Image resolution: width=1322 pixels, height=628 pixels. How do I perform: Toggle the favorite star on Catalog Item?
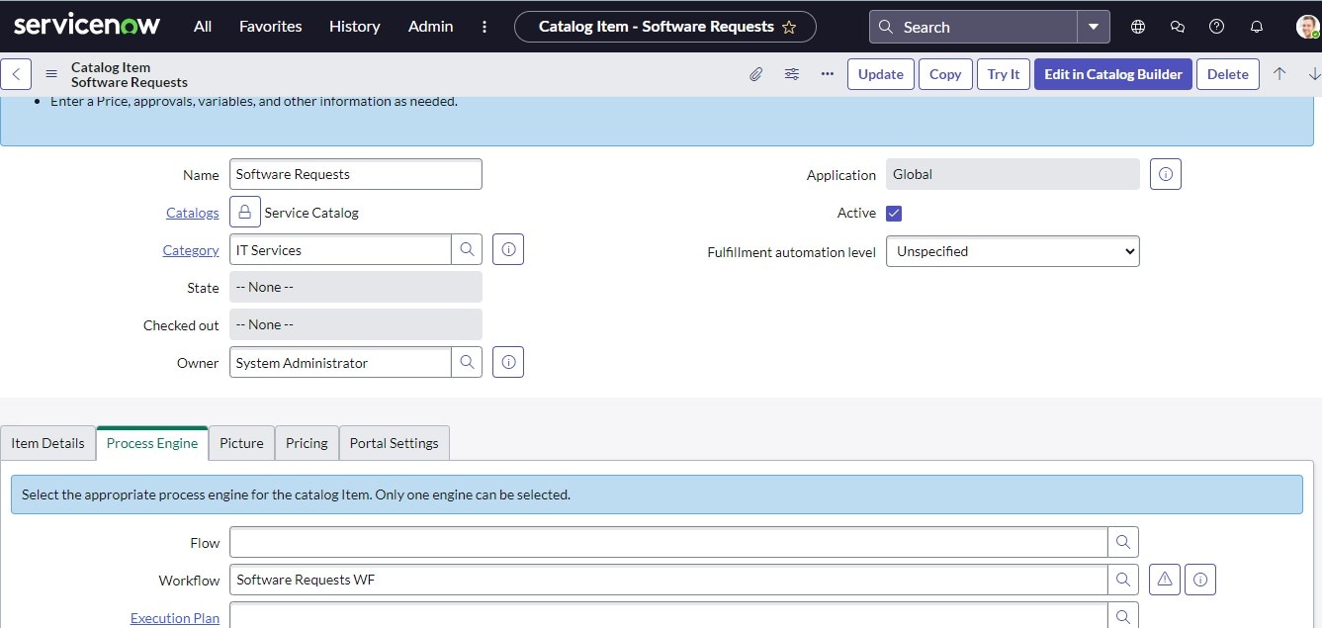pyautogui.click(x=789, y=27)
